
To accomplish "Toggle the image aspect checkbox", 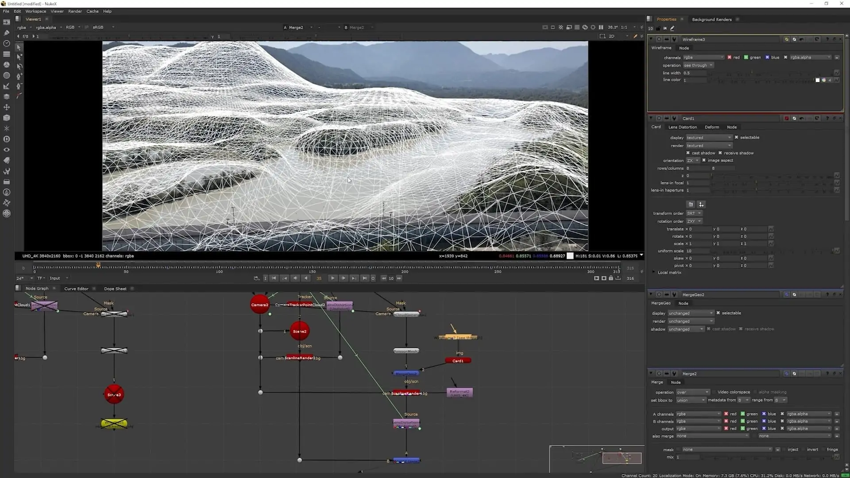I will tap(704, 161).
